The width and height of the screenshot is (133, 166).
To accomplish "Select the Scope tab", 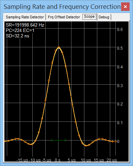I will point(89,17).
